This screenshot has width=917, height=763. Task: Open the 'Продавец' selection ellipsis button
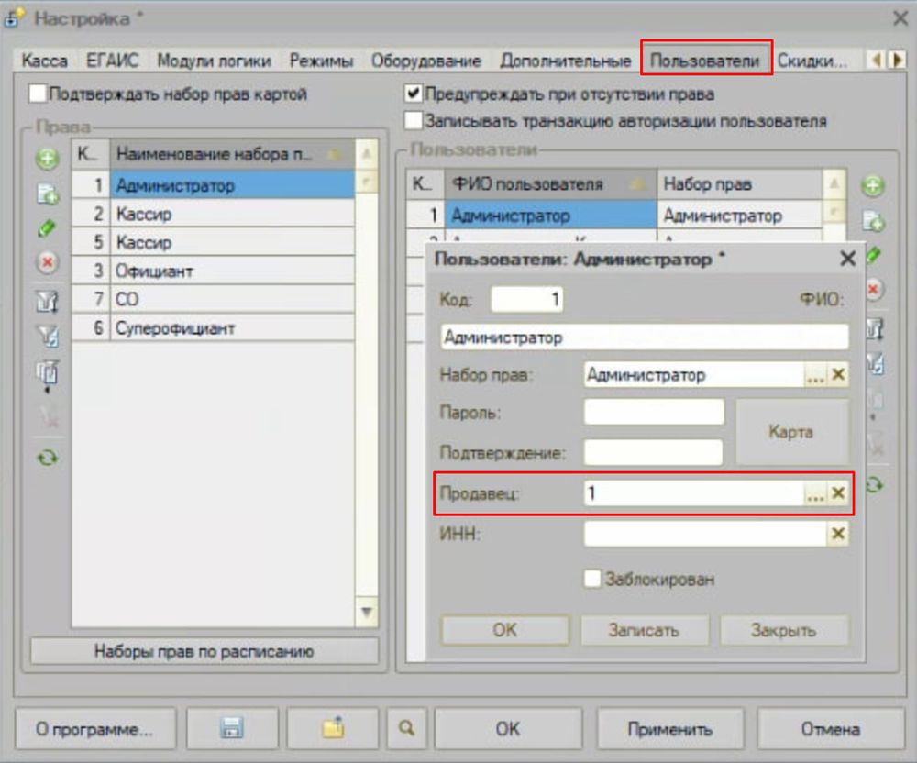point(815,493)
